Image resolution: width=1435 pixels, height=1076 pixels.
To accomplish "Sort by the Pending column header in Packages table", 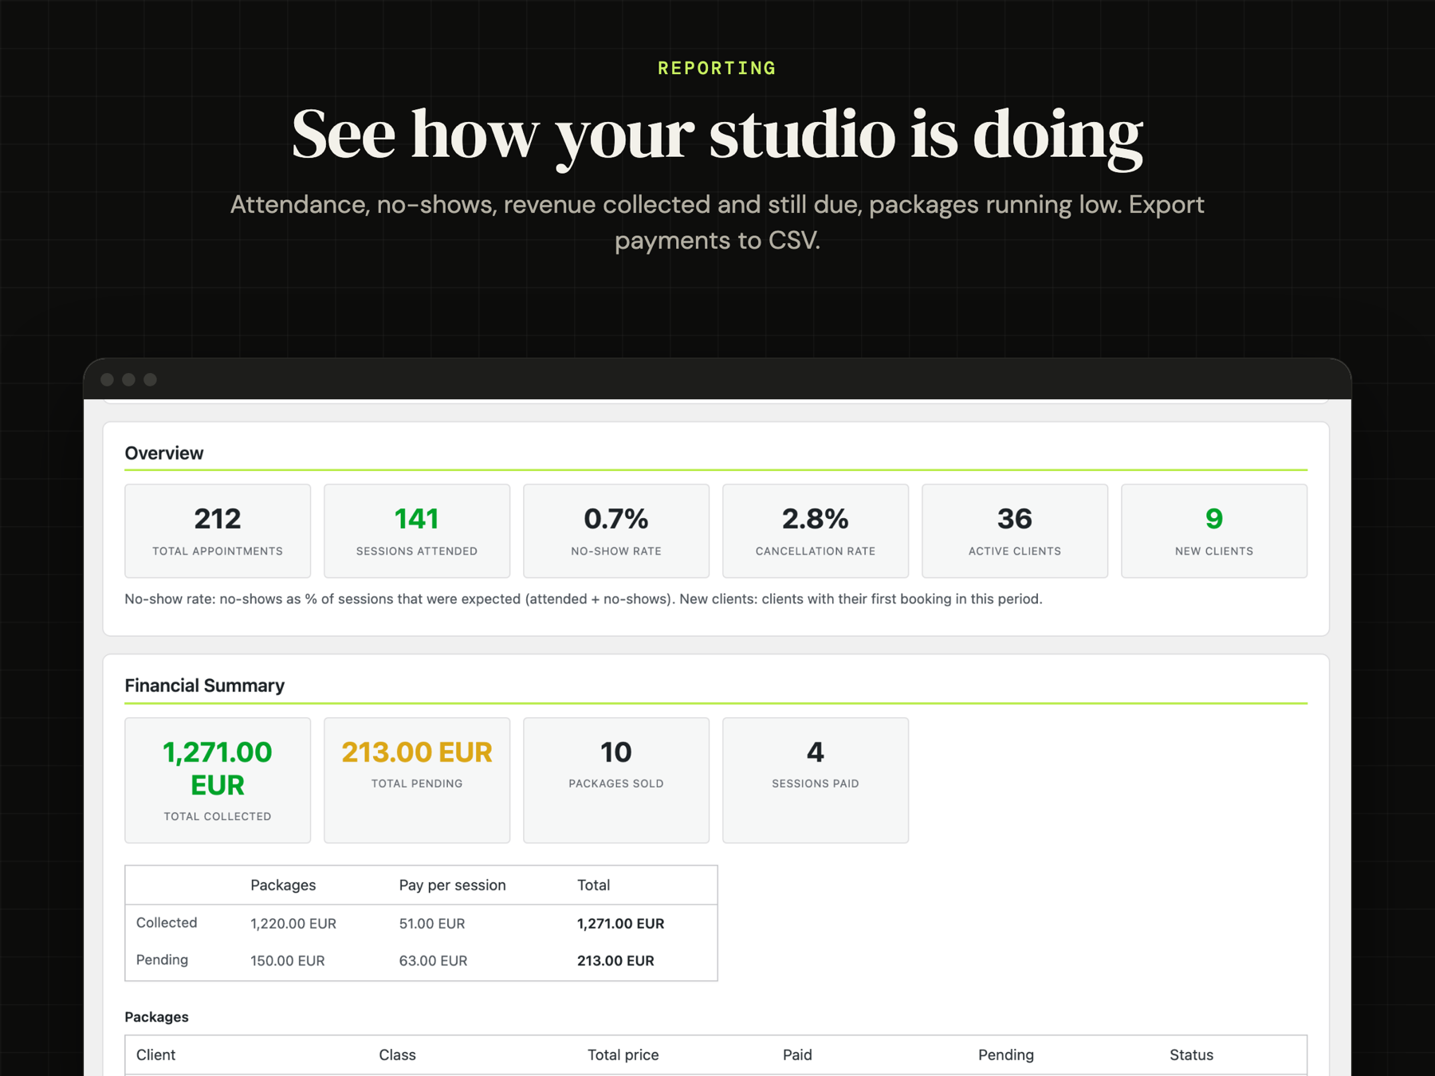I will click(1006, 1055).
